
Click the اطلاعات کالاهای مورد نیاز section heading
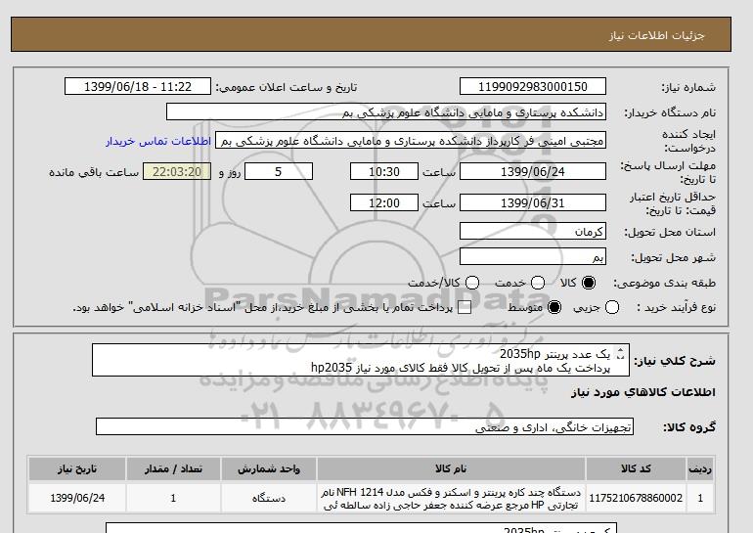point(643,392)
